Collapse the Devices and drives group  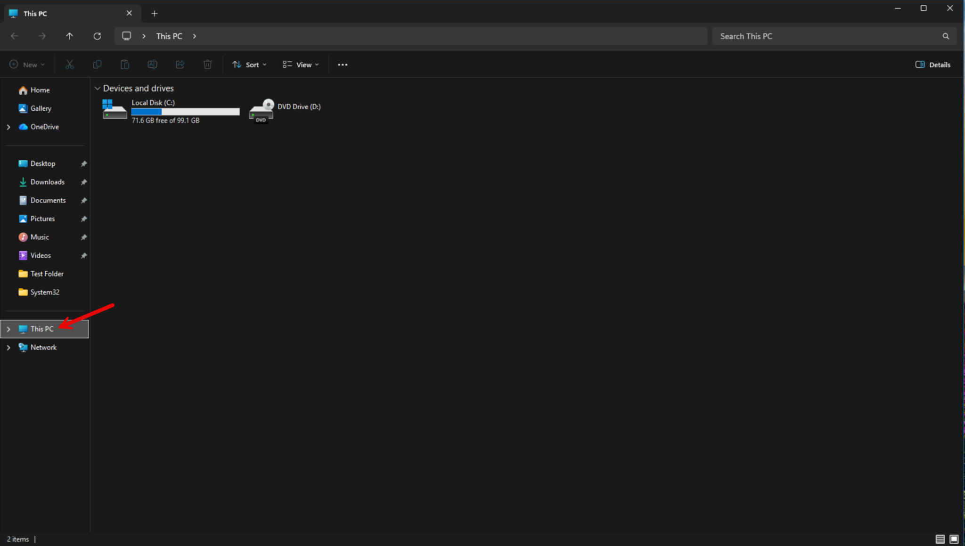(98, 88)
